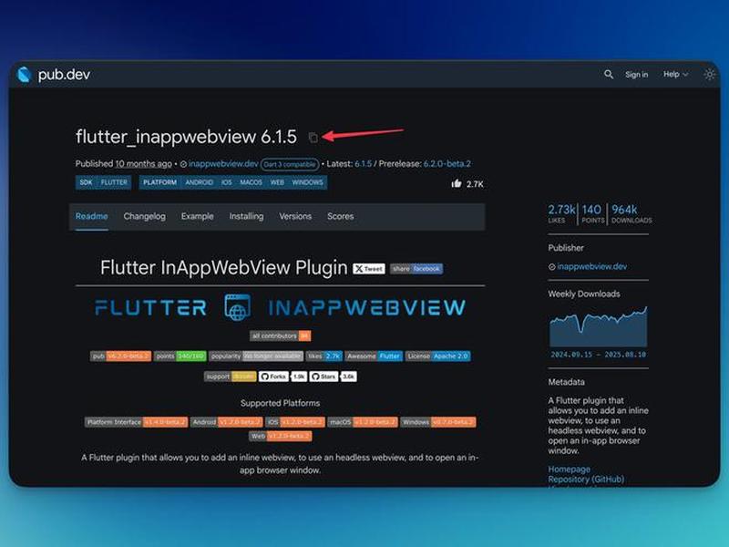
Task: Click the 964k DOWNLOADS score
Action: click(x=631, y=214)
